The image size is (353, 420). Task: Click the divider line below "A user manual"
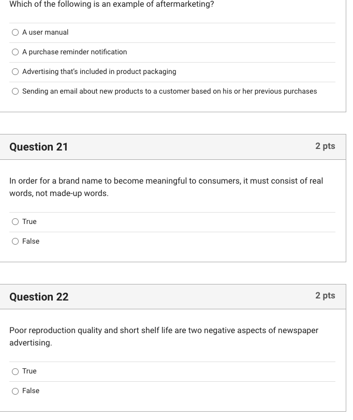(x=172, y=42)
